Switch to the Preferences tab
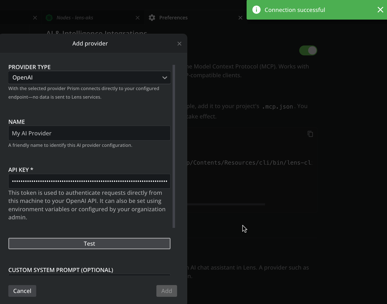Image resolution: width=387 pixels, height=304 pixels. (x=173, y=18)
